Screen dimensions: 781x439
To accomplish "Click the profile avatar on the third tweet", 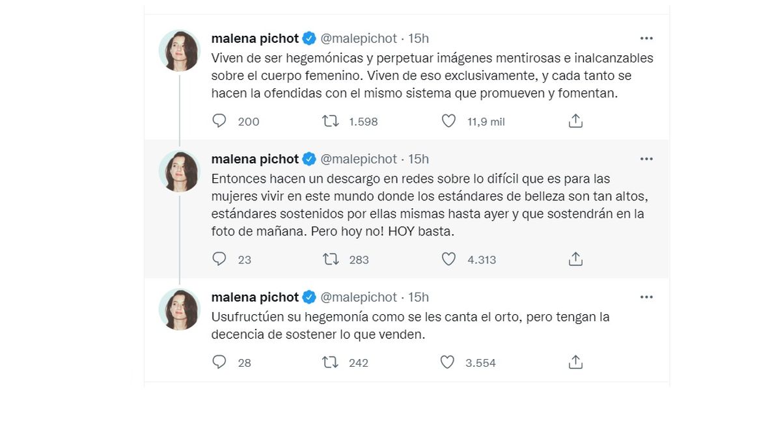I will [x=180, y=309].
